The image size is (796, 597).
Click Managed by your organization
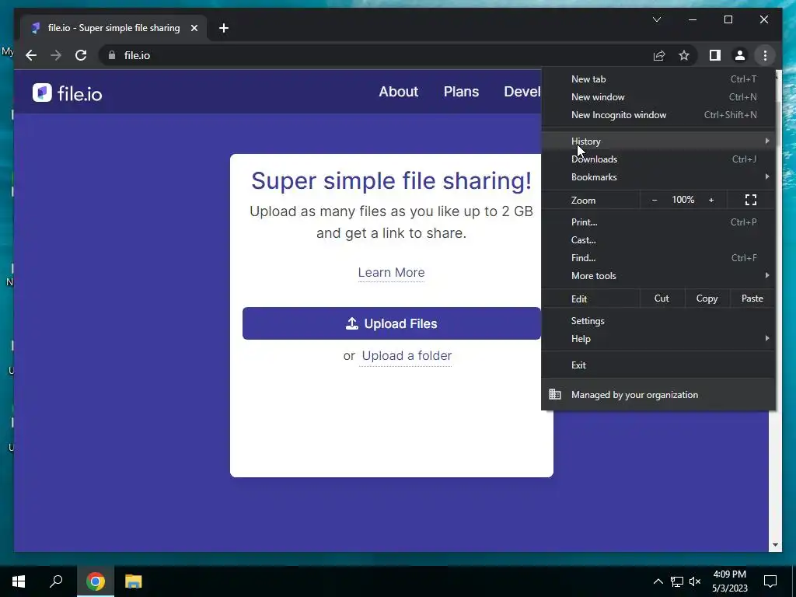tap(658, 394)
